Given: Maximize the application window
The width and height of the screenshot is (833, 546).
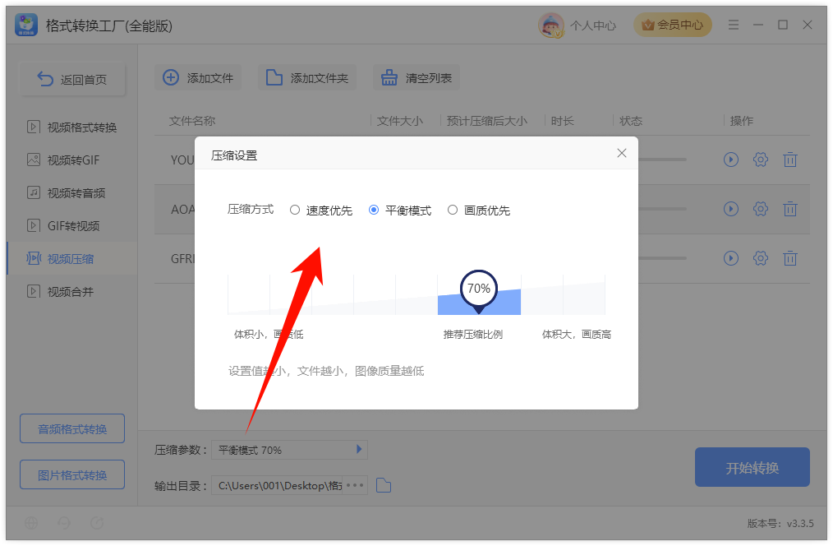Looking at the screenshot, I should point(783,25).
